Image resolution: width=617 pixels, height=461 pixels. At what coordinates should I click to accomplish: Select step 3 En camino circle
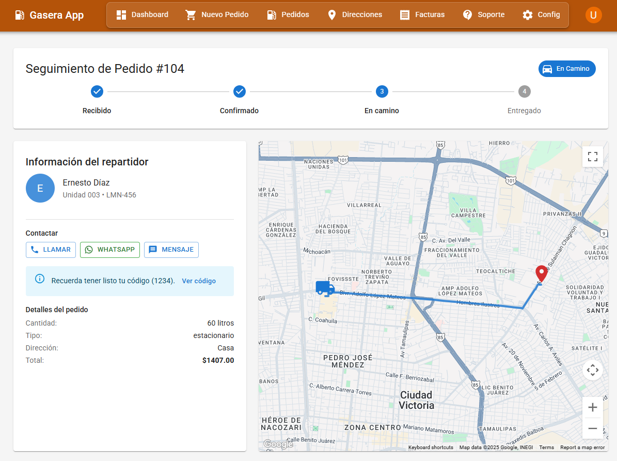[382, 91]
